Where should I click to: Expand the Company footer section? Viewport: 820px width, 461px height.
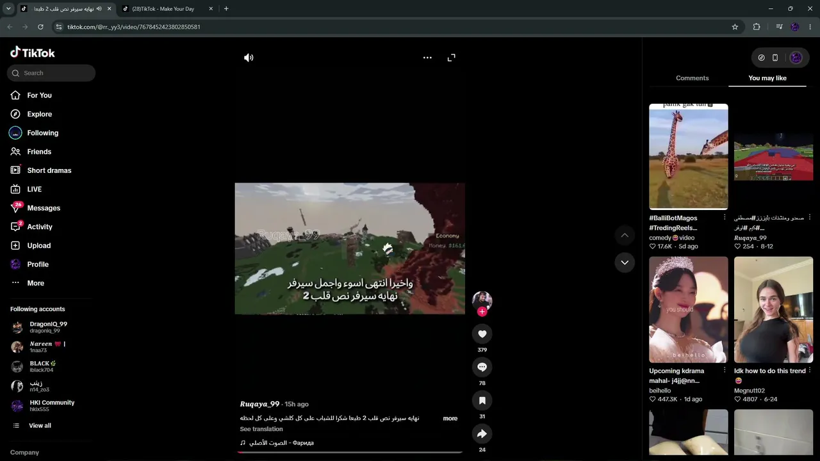pos(24,453)
